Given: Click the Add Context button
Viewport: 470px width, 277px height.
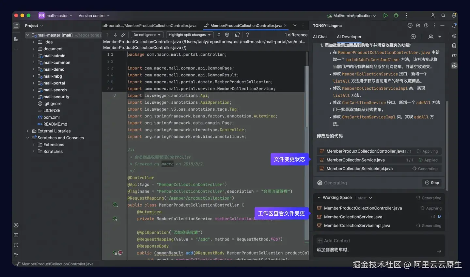Looking at the screenshot, I should pyautogui.click(x=334, y=241).
